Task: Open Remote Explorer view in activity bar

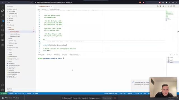Action: 3,30
